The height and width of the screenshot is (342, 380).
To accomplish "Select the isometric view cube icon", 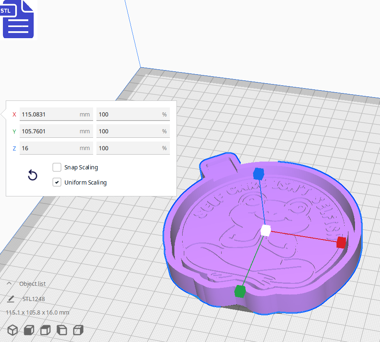I will click(12, 330).
